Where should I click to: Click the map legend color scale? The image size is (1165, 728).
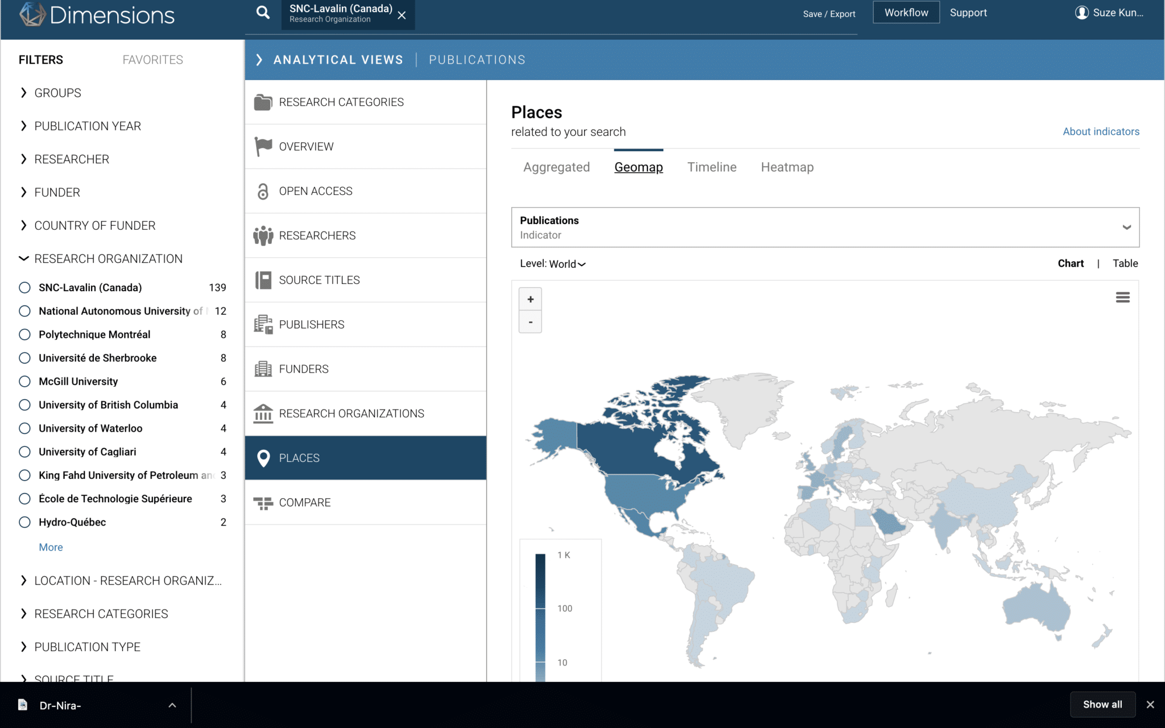point(540,617)
